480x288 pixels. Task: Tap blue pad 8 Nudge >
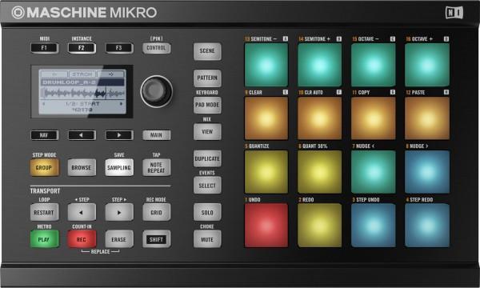427,172
